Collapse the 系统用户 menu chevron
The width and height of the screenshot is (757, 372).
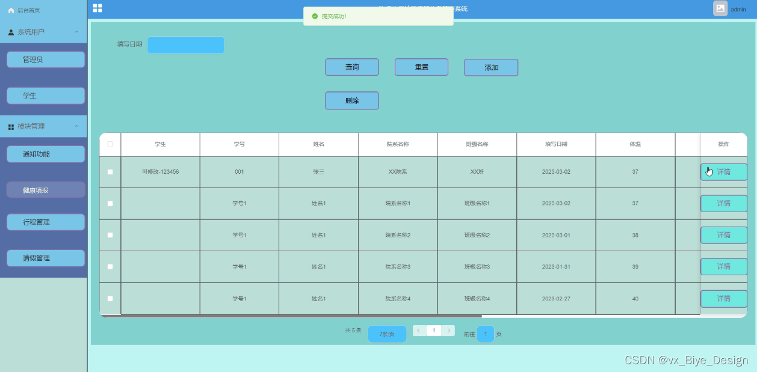[x=76, y=32]
